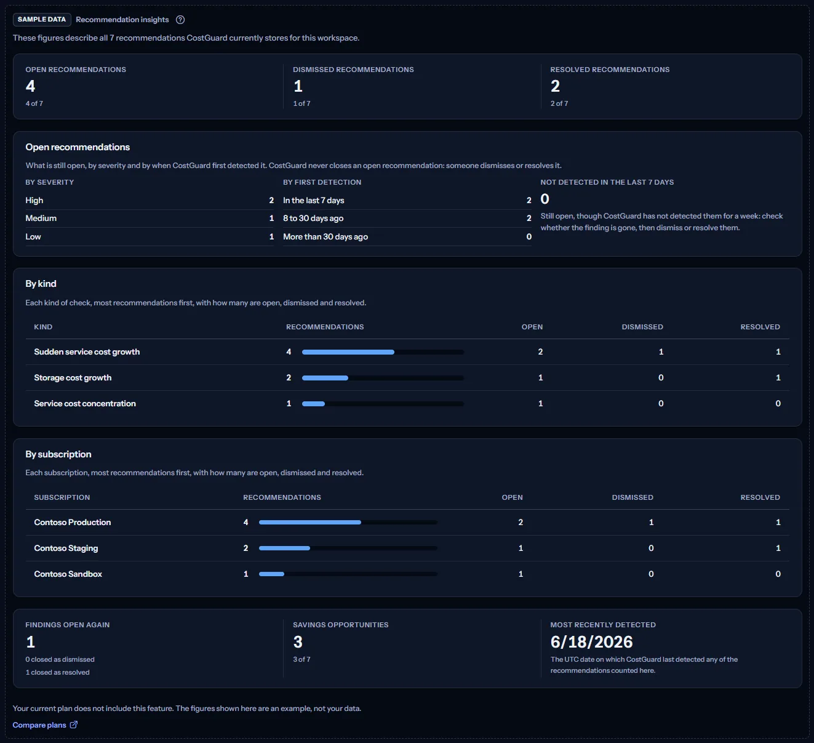Select the Storage cost growth row label
The height and width of the screenshot is (743, 814).
[73, 378]
